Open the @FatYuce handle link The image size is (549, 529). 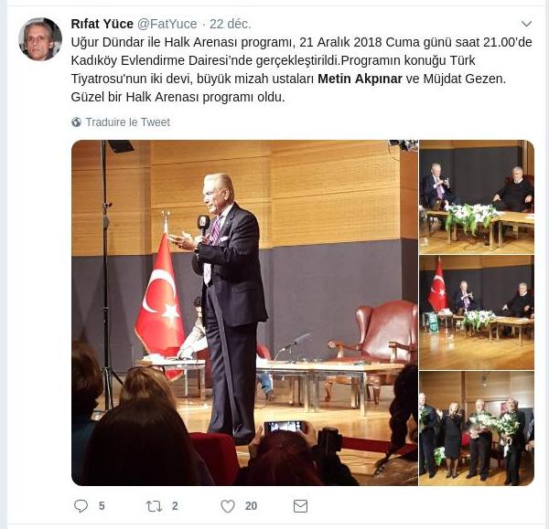[167, 24]
